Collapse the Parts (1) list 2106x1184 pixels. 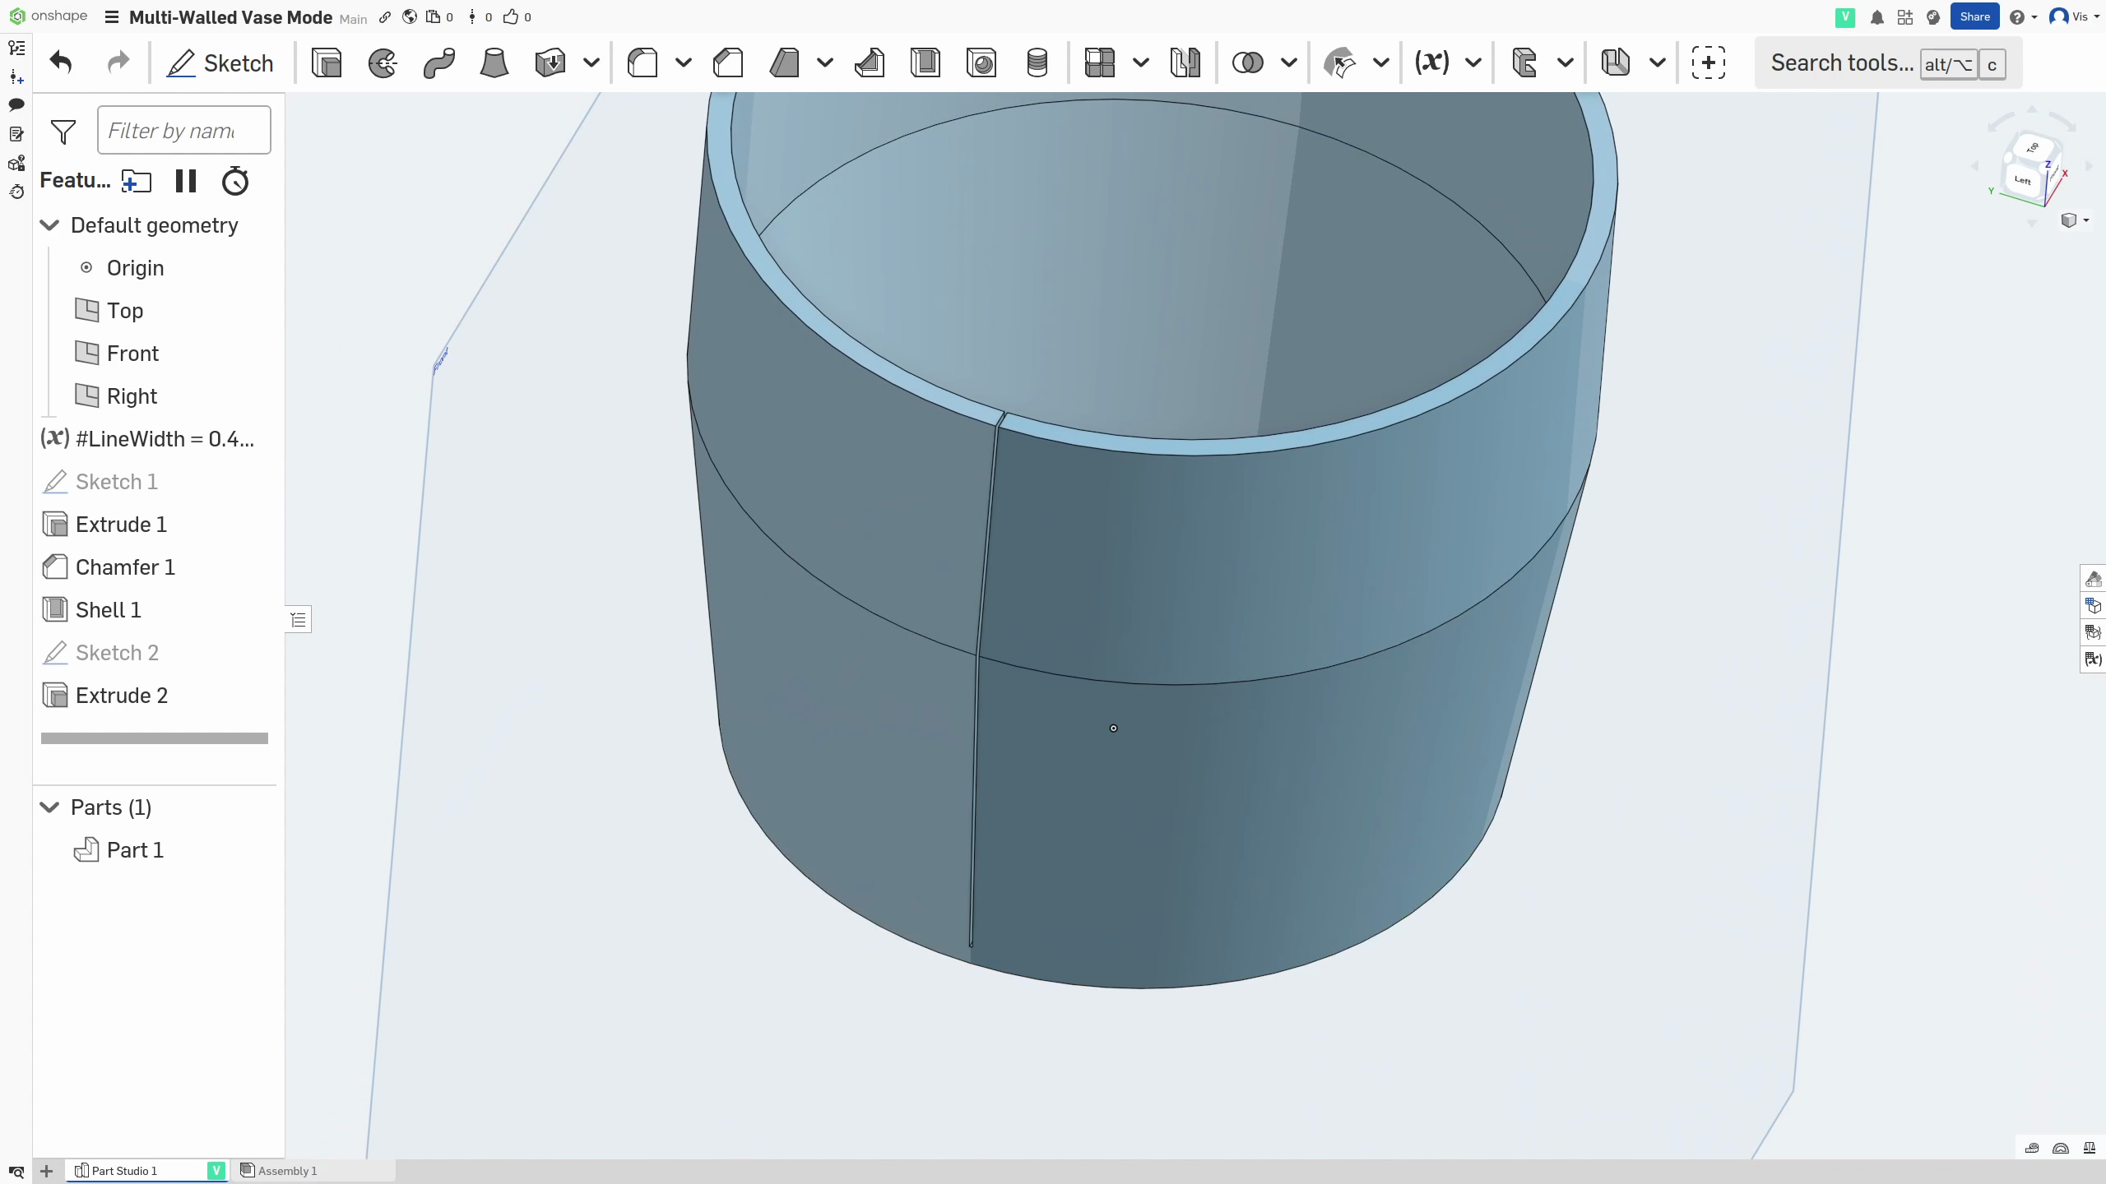(50, 807)
